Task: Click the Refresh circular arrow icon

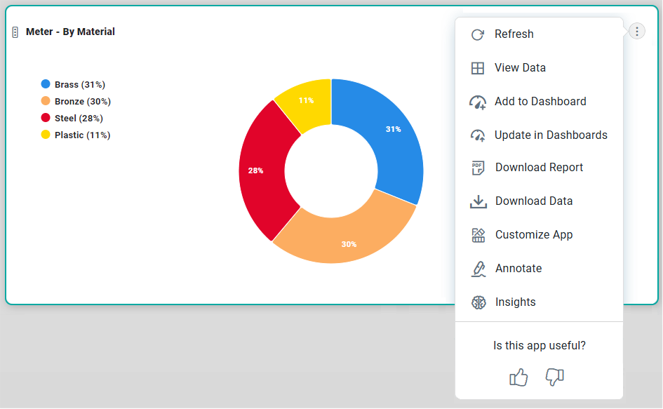Action: pyautogui.click(x=478, y=34)
